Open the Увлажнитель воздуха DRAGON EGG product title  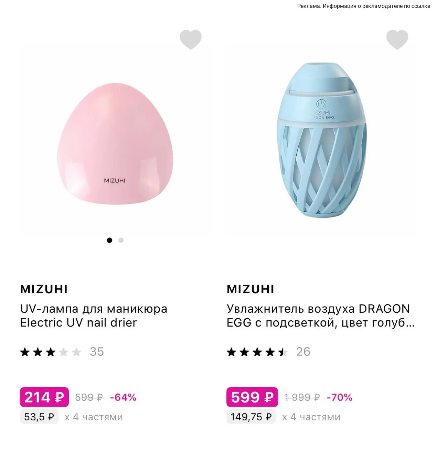320,316
